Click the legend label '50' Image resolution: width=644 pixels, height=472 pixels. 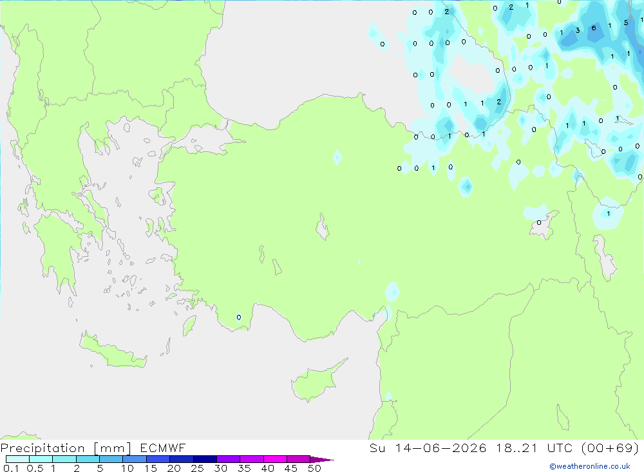pyautogui.click(x=314, y=468)
